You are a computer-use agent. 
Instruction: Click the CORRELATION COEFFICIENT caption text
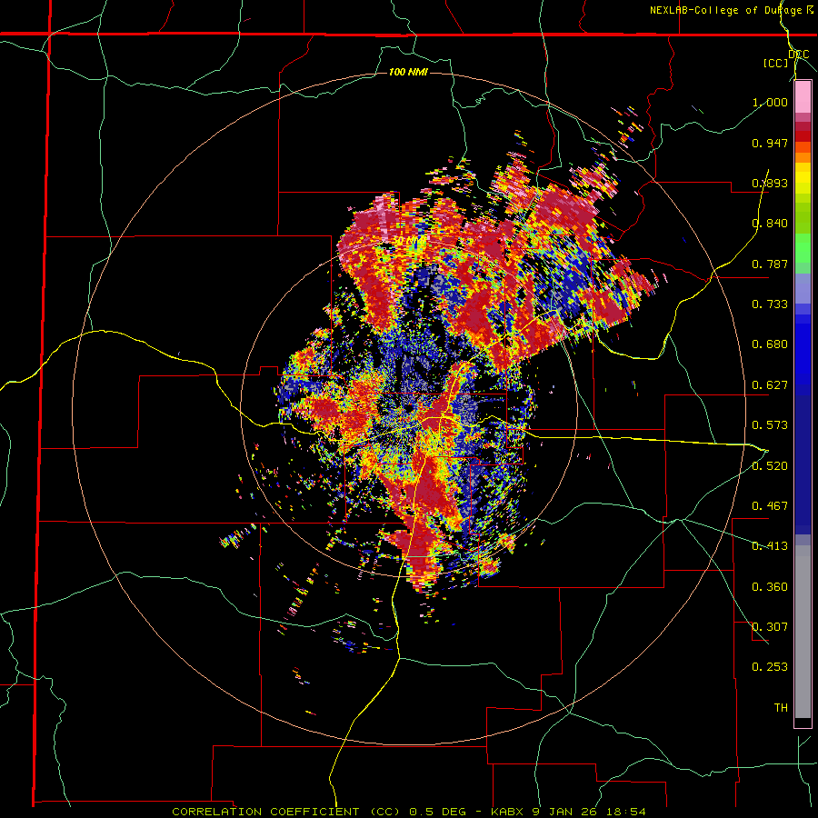click(265, 812)
